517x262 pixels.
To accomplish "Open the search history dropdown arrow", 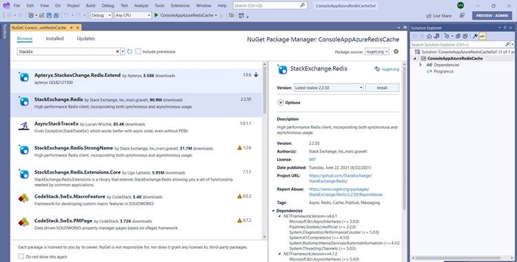I will click(x=123, y=52).
